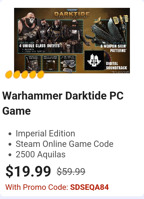This screenshot has height=199, width=144.
Task: Click the Imperial Edition bullet point
Action: (45, 133)
